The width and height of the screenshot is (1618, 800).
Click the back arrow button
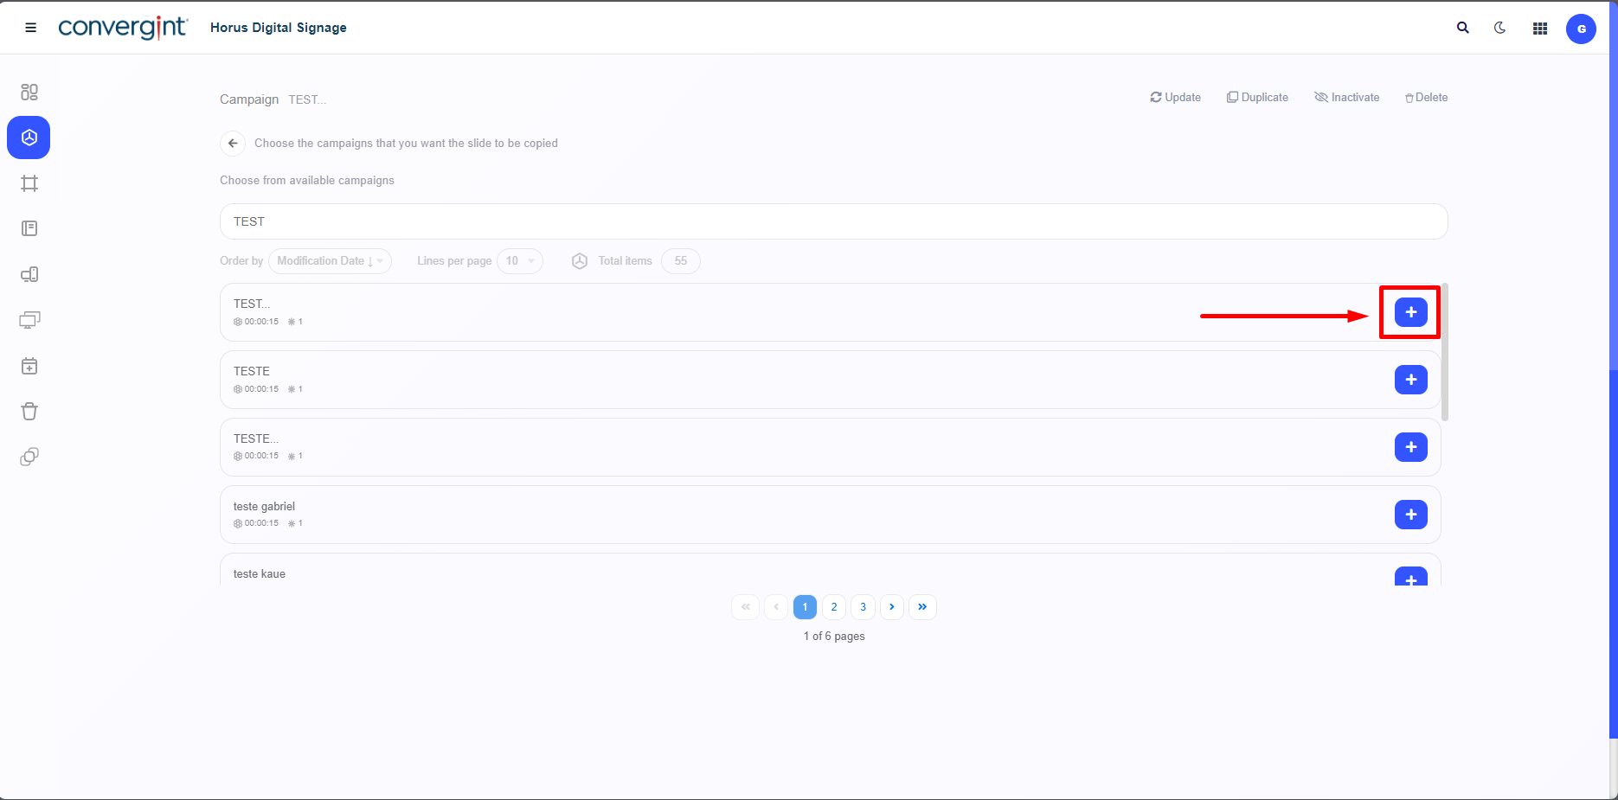point(233,144)
